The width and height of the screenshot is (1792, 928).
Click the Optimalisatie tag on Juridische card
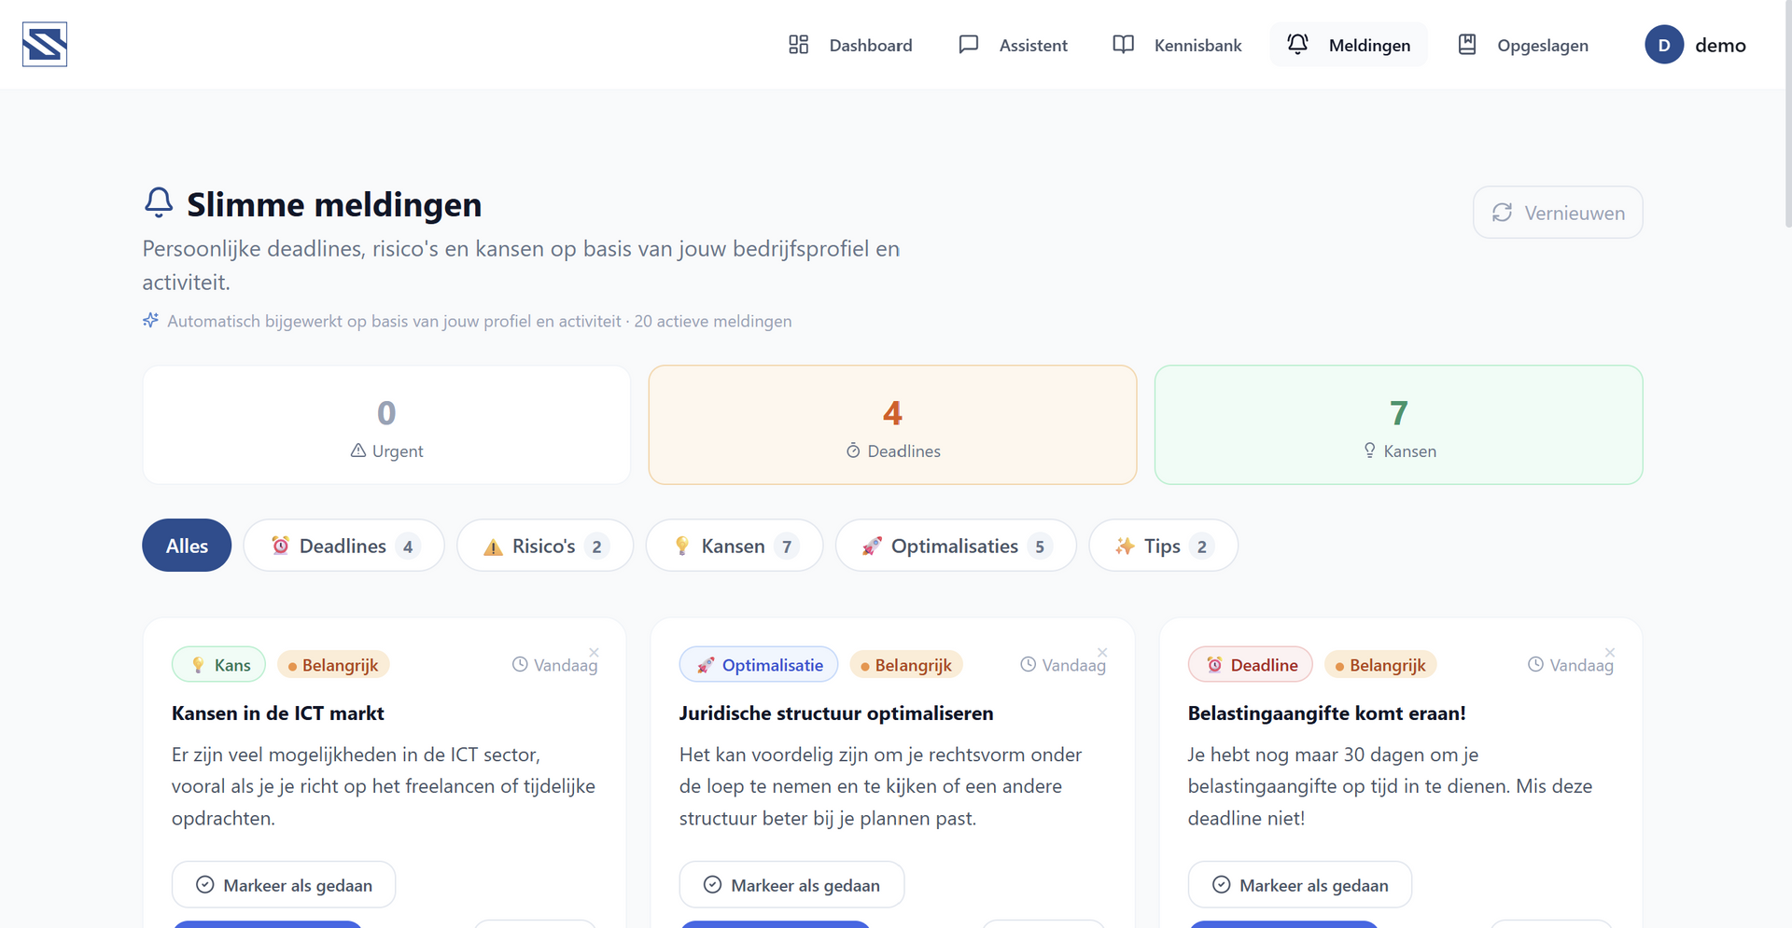[x=759, y=665]
